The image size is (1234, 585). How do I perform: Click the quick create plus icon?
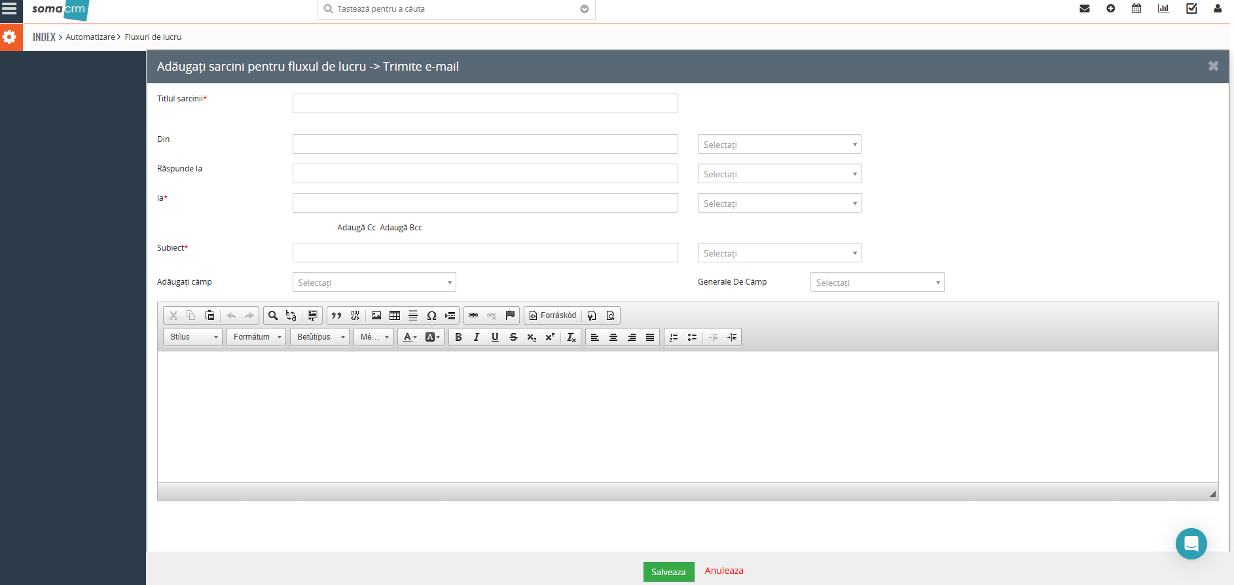(x=1111, y=9)
